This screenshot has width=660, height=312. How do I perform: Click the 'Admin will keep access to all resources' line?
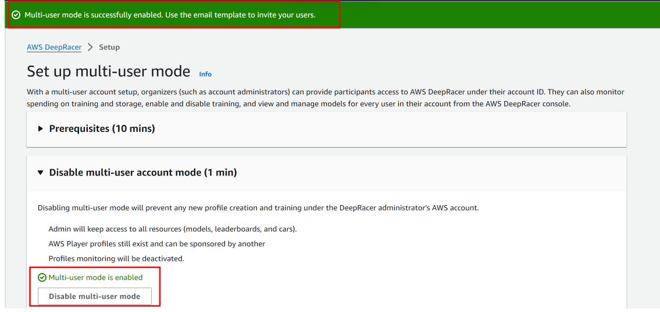click(x=173, y=229)
